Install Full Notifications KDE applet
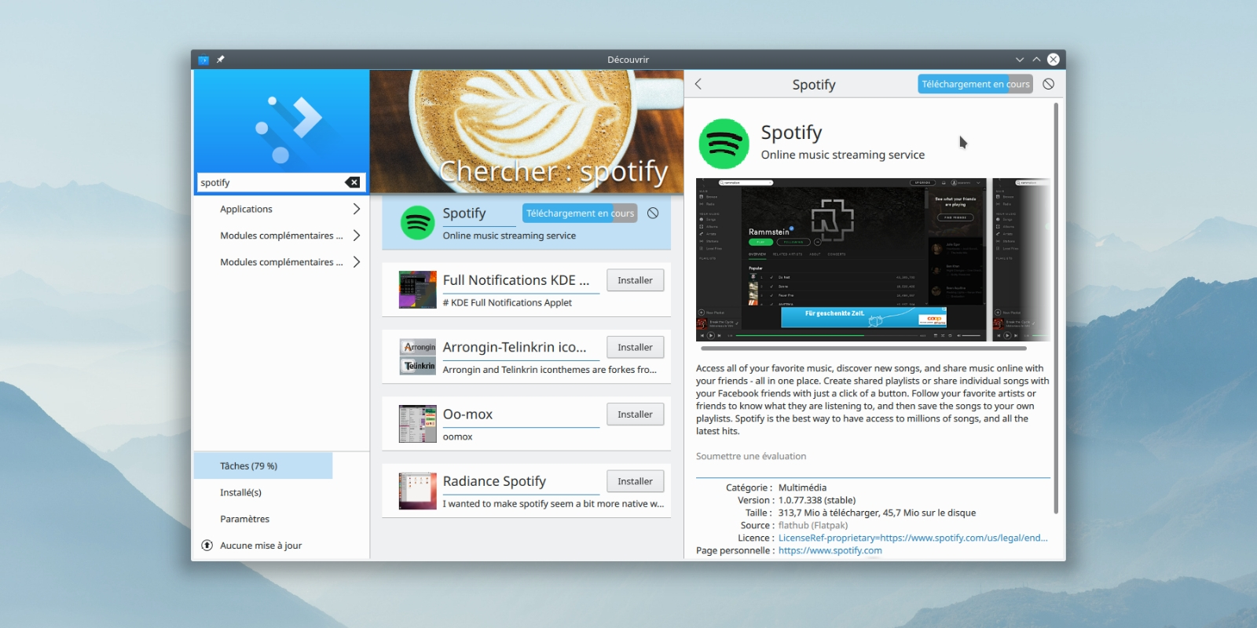The width and height of the screenshot is (1257, 628). [x=635, y=280]
